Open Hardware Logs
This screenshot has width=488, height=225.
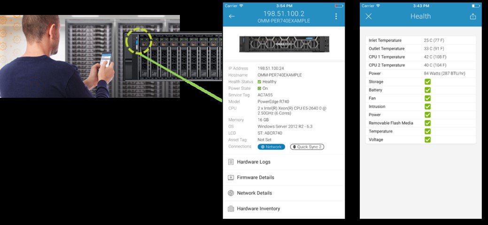point(284,162)
